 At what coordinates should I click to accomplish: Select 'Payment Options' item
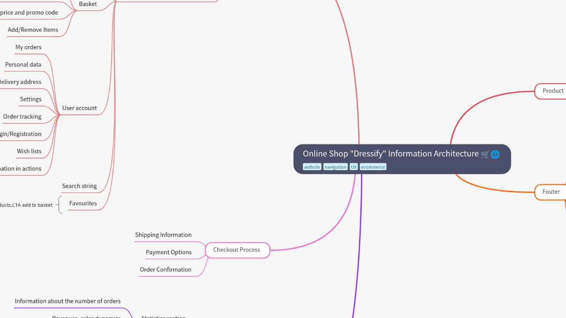pos(168,252)
